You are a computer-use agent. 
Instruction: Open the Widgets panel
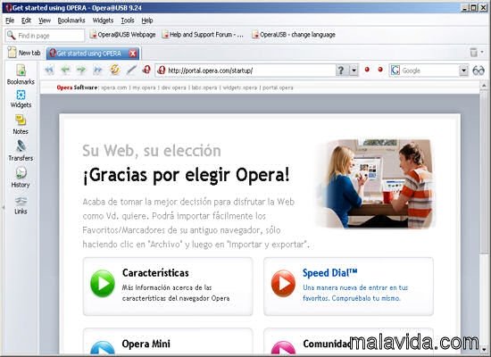coord(21,99)
